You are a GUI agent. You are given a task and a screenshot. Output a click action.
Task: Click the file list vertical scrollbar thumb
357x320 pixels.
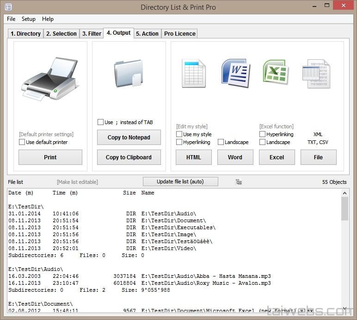tap(345, 208)
